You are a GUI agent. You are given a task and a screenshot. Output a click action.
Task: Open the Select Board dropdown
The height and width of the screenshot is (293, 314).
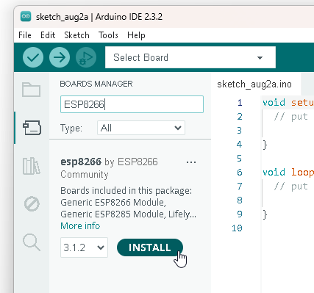coord(190,57)
